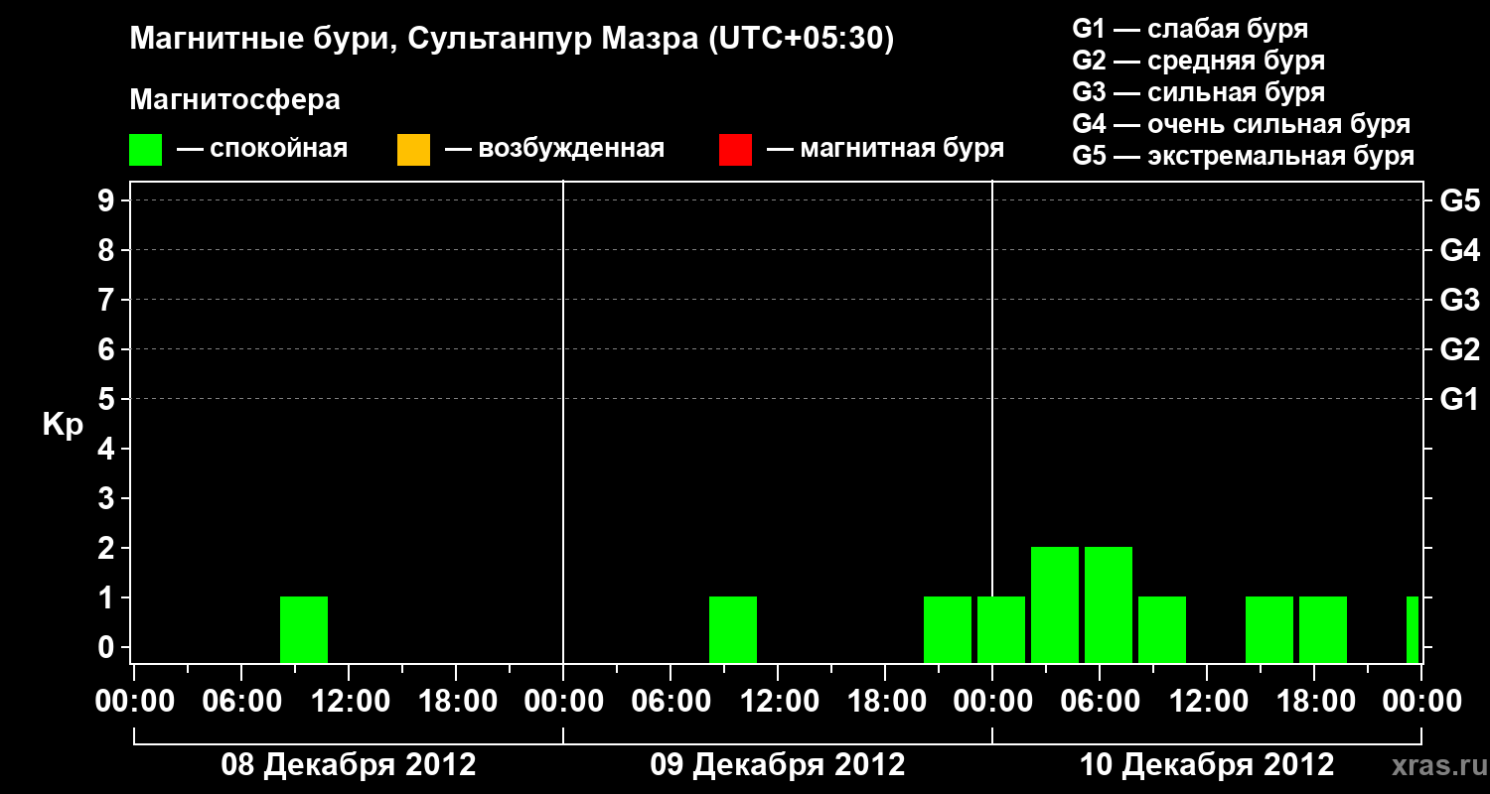Screen dimensions: 1490x794
Task: Click the '09 Декабря 2012' date label
Action: [x=778, y=764]
